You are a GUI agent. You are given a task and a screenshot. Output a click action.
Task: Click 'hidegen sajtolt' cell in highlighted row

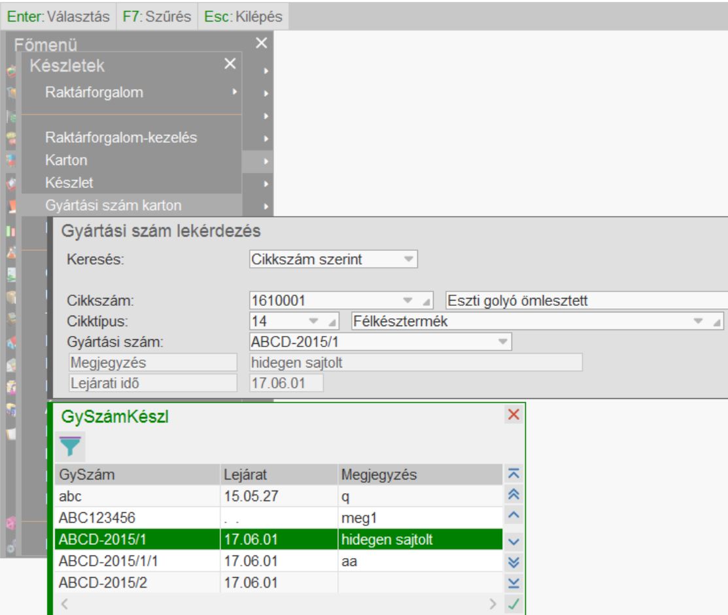point(420,539)
